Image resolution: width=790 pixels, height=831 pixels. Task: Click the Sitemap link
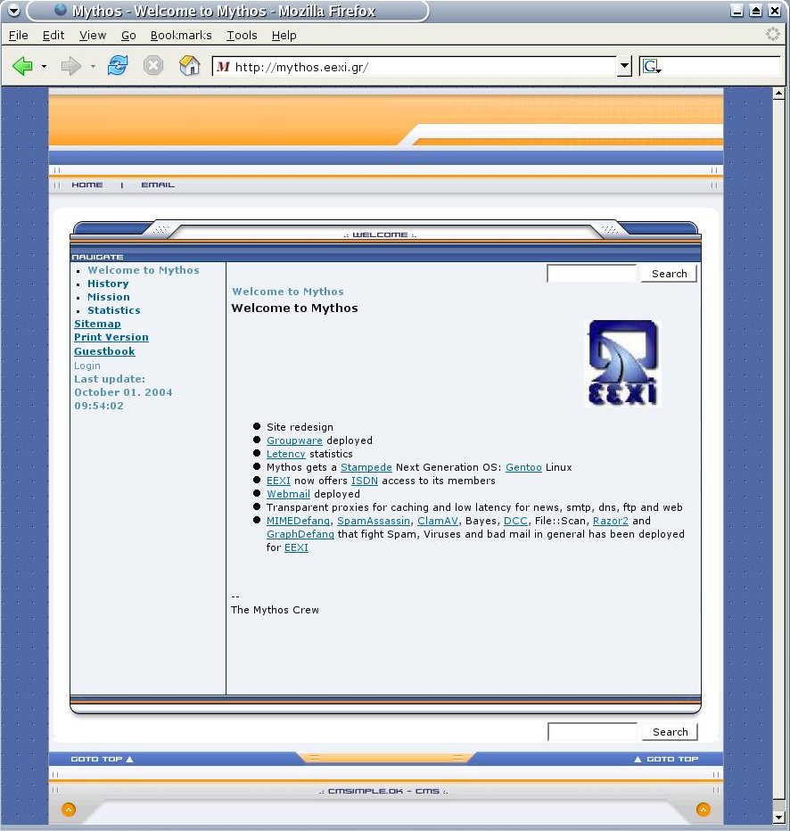tap(97, 324)
